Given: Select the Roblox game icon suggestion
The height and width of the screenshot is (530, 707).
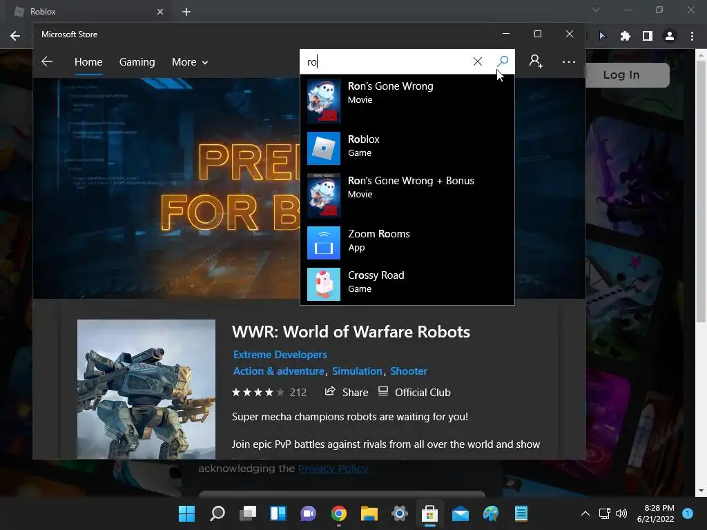Looking at the screenshot, I should click(x=324, y=148).
